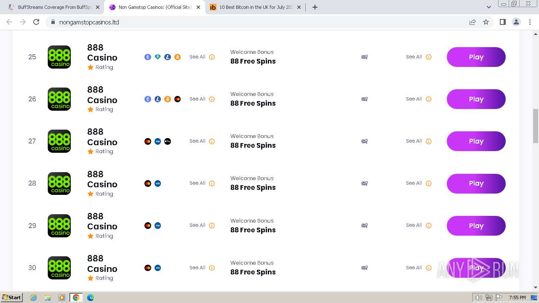This screenshot has width=539, height=303.
Task: Click the vertical scrollbar thumb
Action: 536,126
